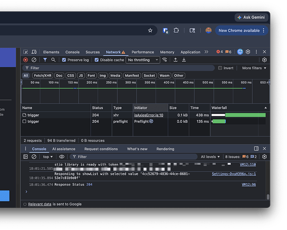Click New Chrome available update button
Viewport: 287px width, 230px height.
click(x=241, y=30)
